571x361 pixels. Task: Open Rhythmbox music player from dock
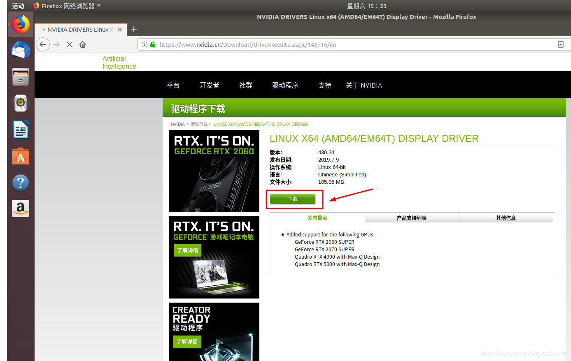pos(21,103)
